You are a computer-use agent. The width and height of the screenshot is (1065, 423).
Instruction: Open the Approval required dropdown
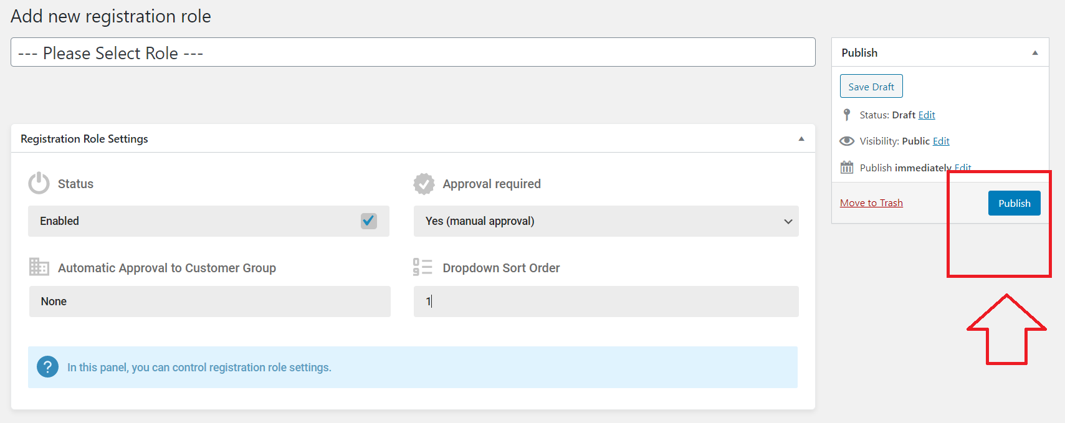click(x=606, y=221)
